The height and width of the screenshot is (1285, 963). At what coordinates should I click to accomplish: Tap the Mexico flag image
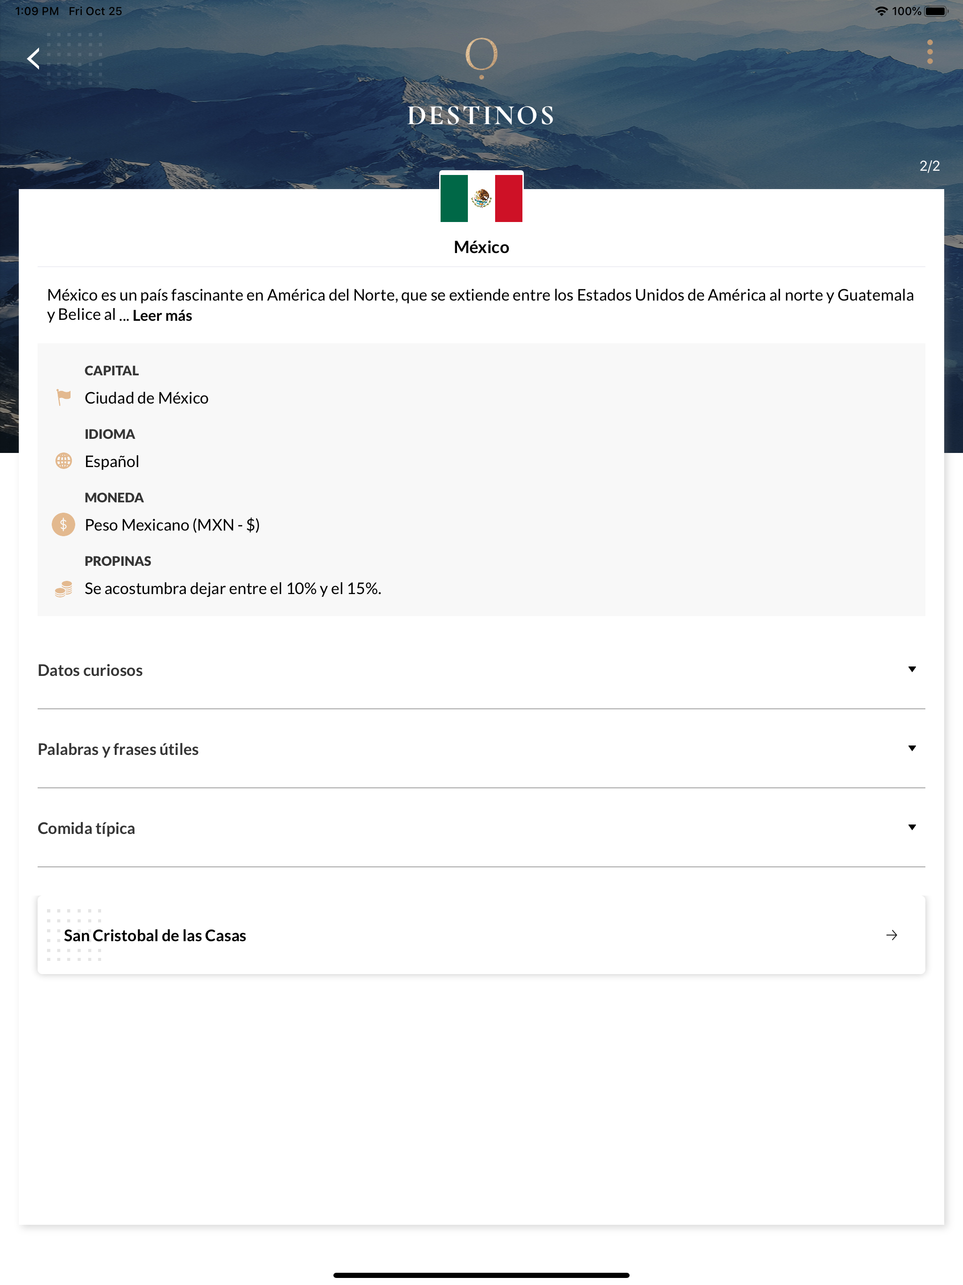pyautogui.click(x=481, y=198)
